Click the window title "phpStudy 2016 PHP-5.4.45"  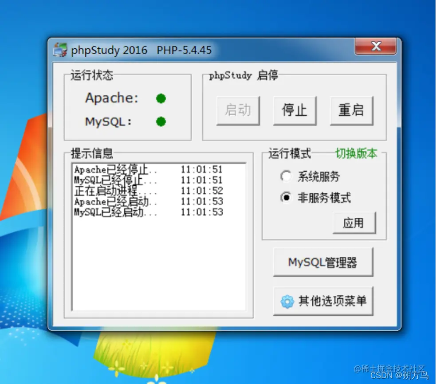141,51
